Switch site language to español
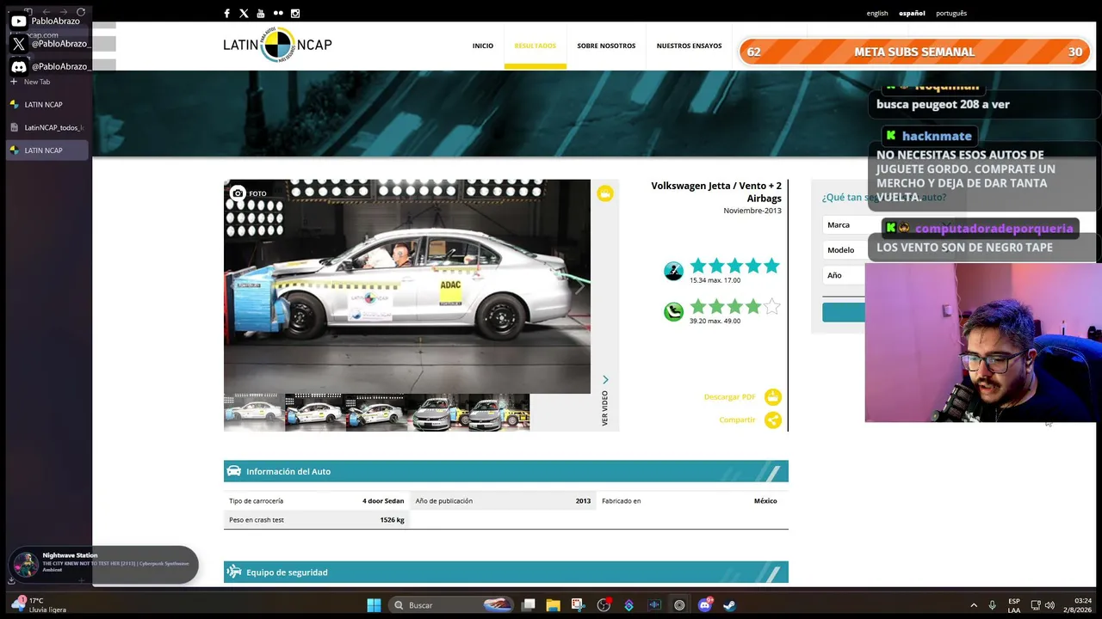 (912, 13)
